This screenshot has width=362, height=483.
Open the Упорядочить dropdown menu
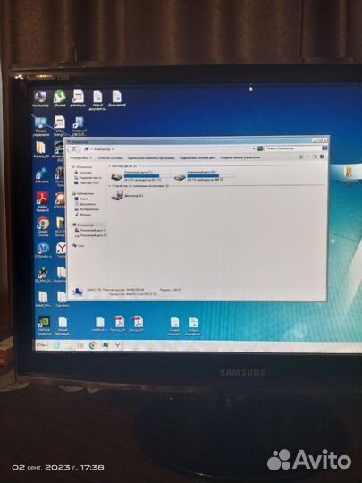pyautogui.click(x=80, y=158)
